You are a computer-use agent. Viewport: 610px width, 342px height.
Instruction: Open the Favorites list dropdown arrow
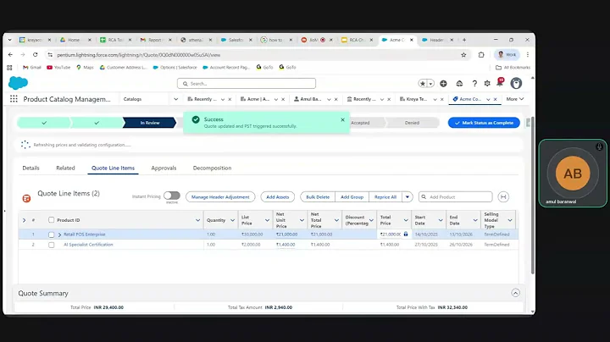(x=430, y=84)
